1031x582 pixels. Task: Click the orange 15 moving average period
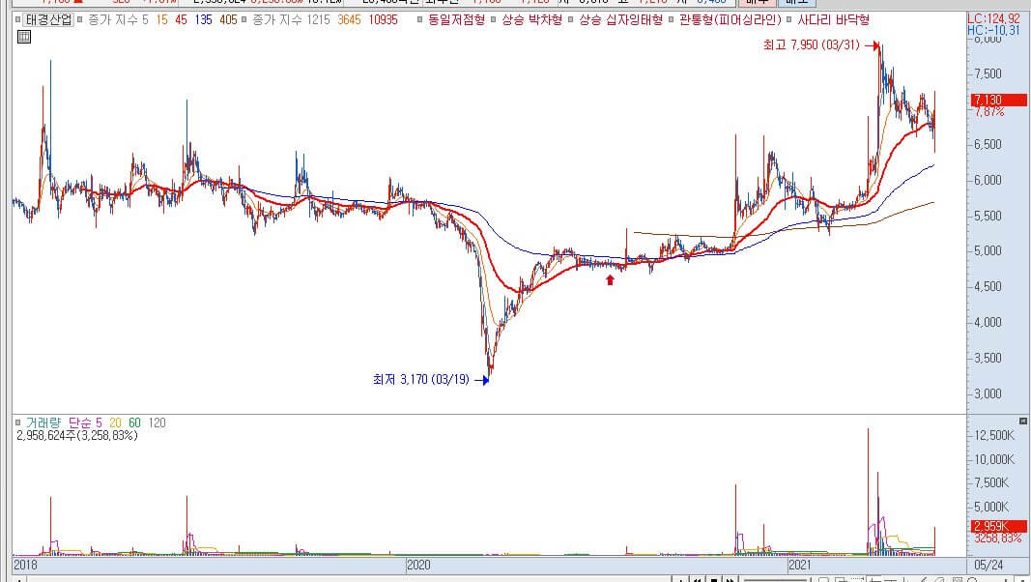(x=161, y=19)
